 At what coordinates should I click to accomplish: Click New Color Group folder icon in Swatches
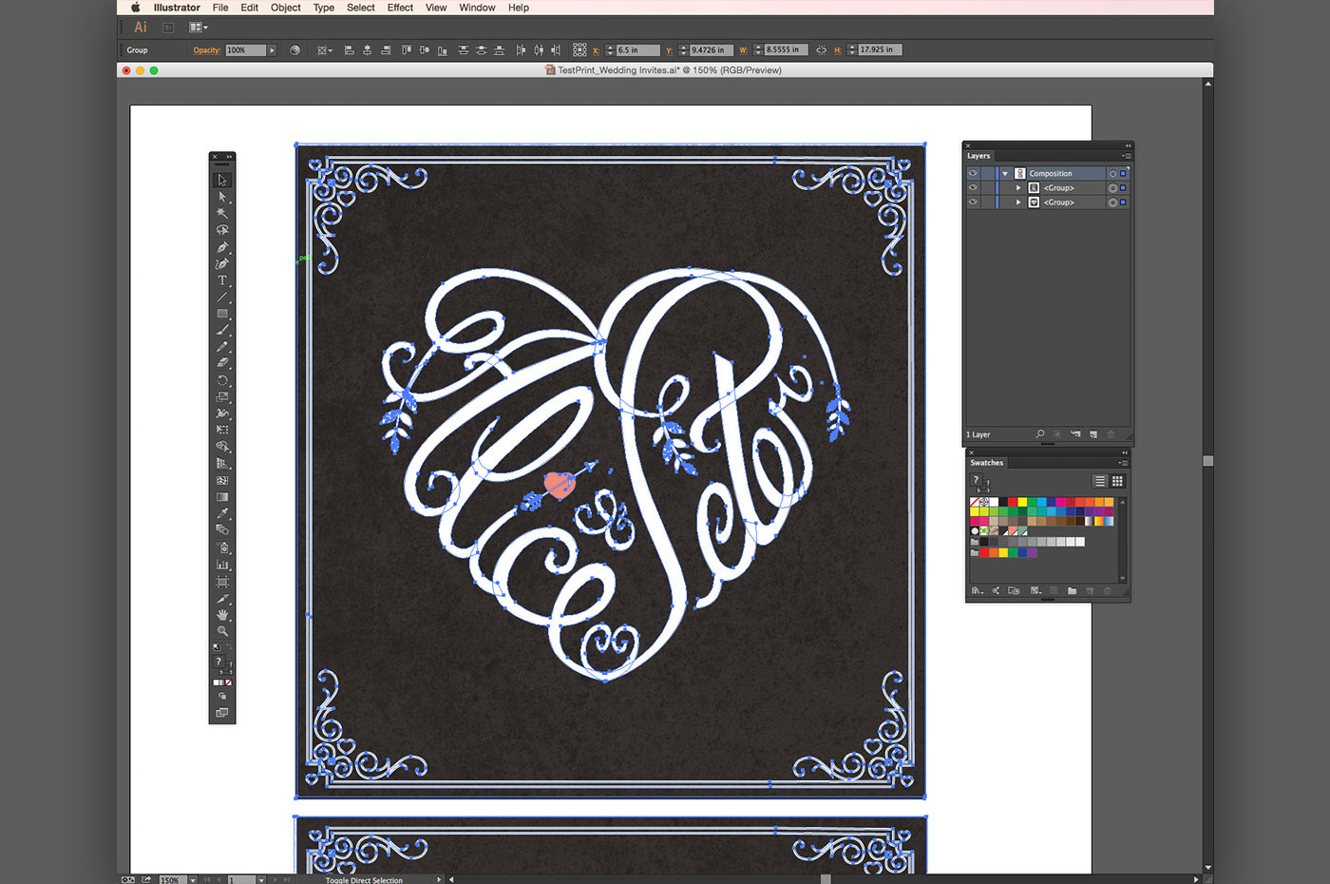tap(1072, 590)
